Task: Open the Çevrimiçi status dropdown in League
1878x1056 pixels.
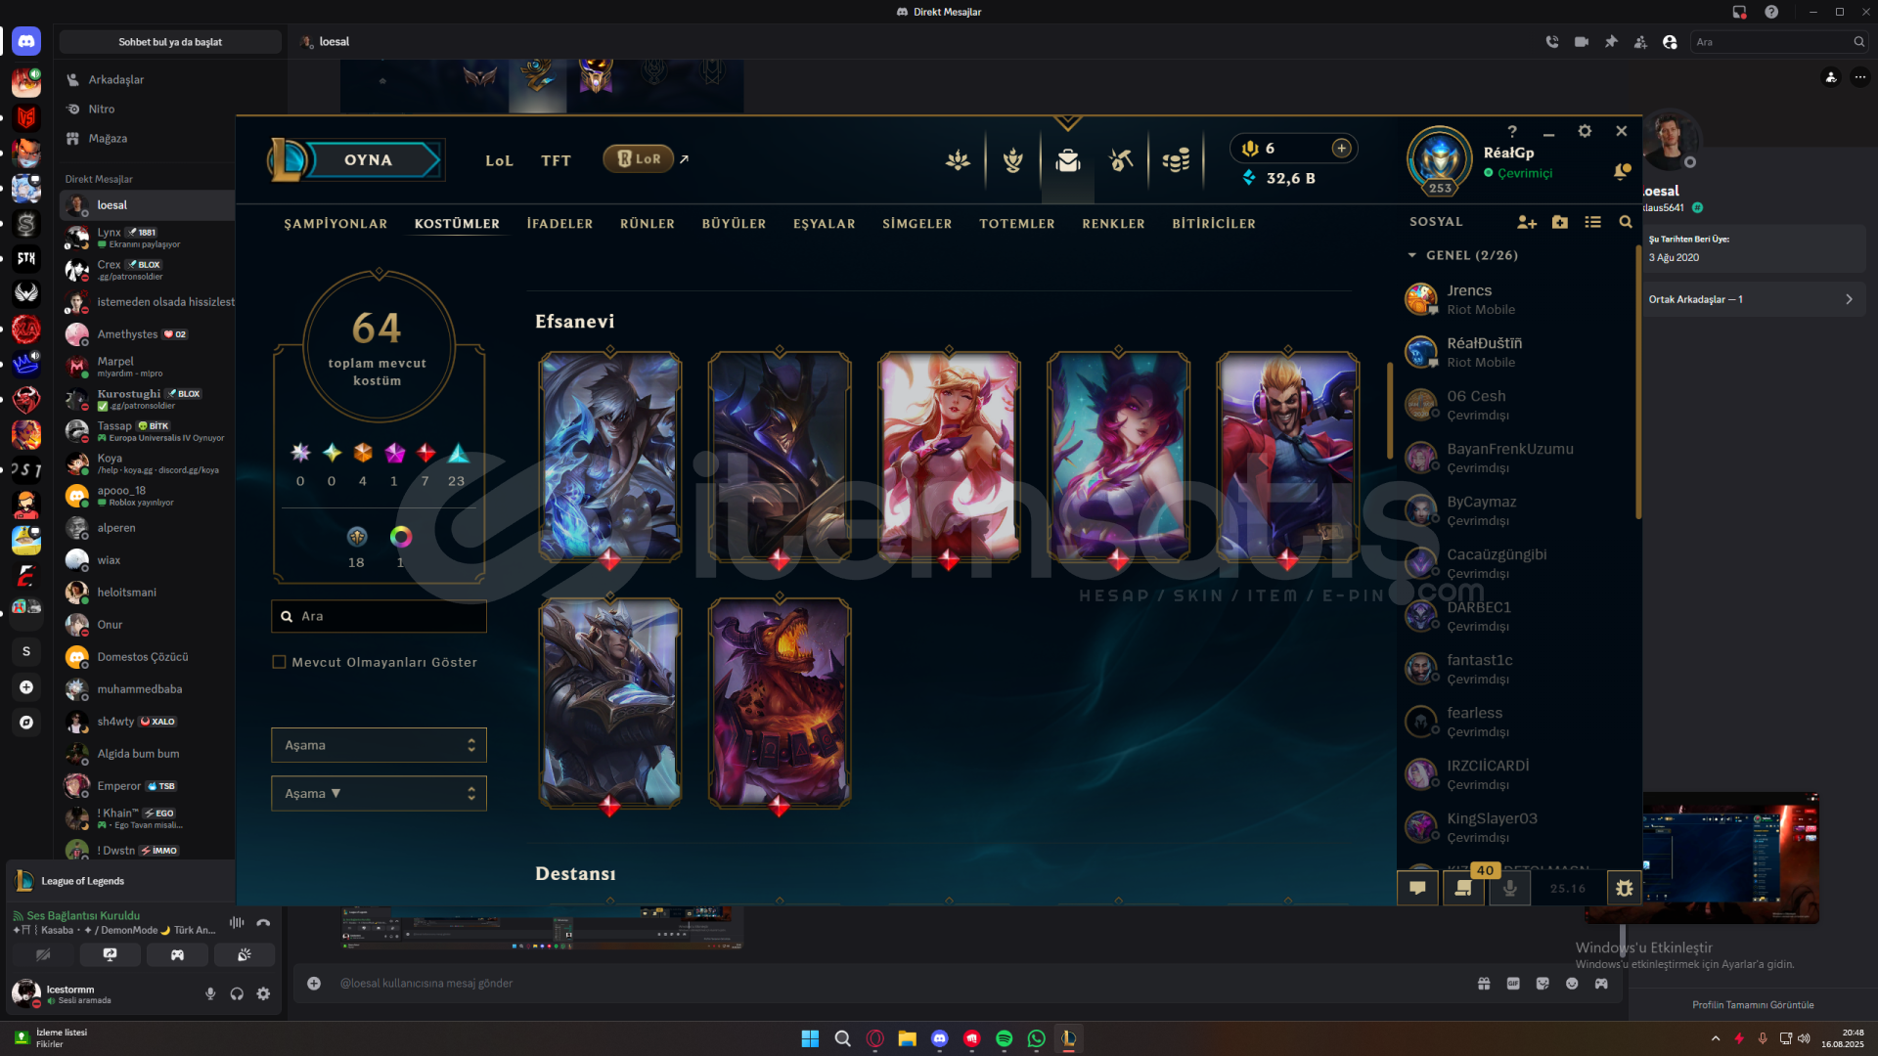Action: [1517, 173]
